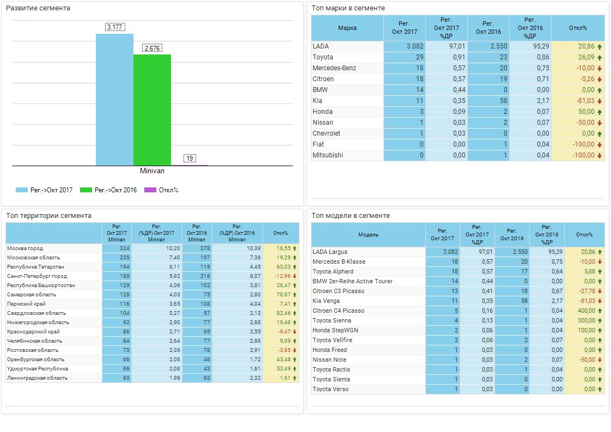Click the up arrow in the Honda brand row
The height and width of the screenshot is (432, 611).
pyautogui.click(x=600, y=112)
